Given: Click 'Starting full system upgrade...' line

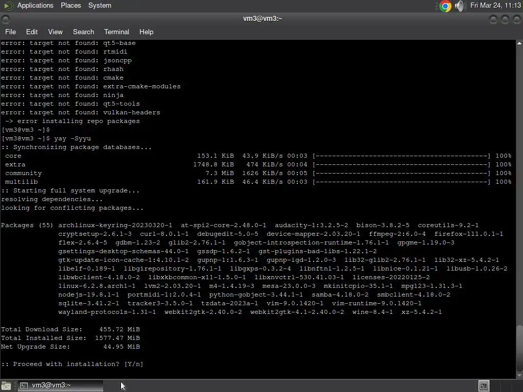Looking at the screenshot, I should [70, 190].
